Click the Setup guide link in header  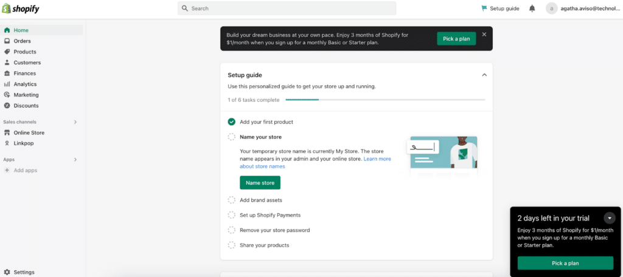500,9
